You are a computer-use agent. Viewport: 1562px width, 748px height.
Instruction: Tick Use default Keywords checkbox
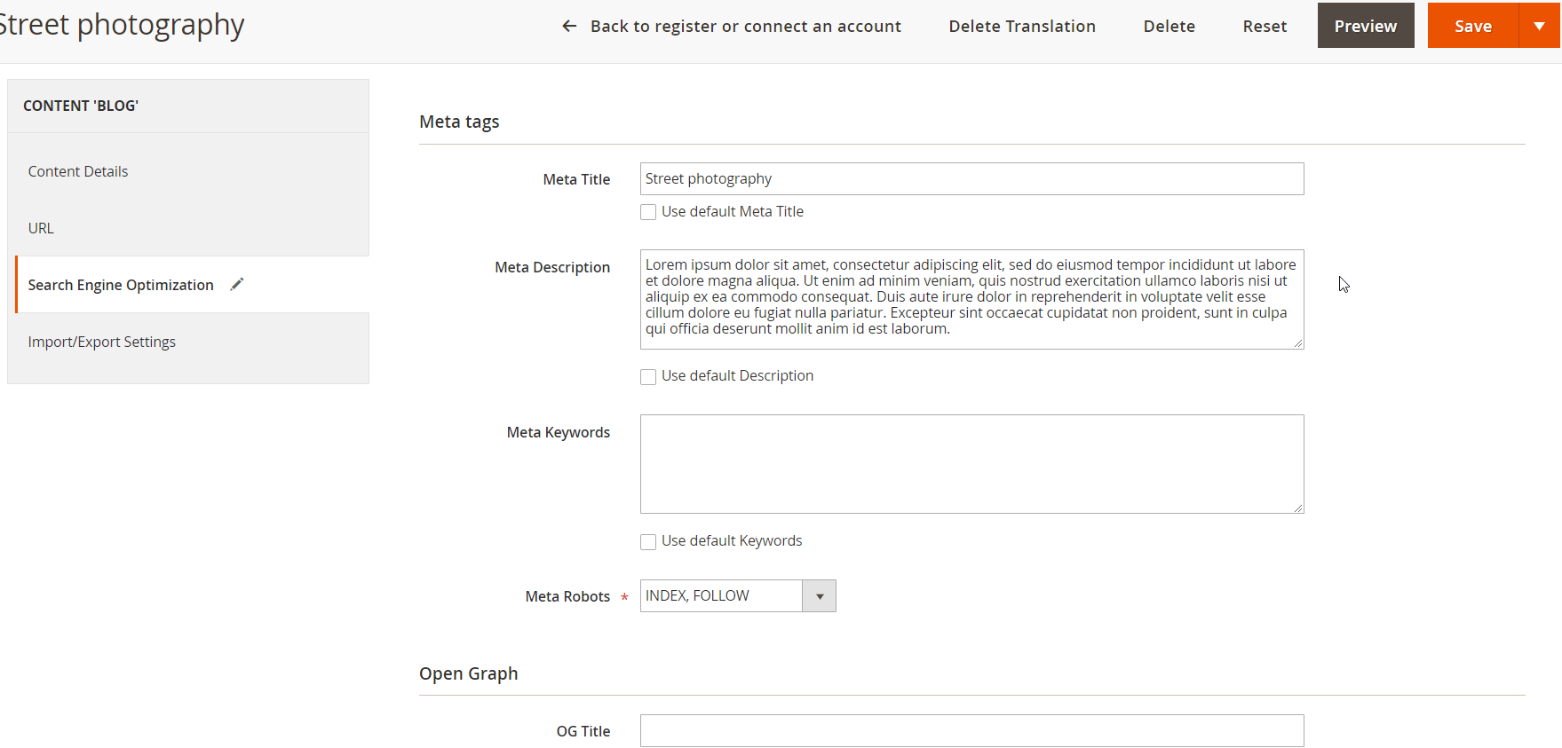click(x=648, y=541)
